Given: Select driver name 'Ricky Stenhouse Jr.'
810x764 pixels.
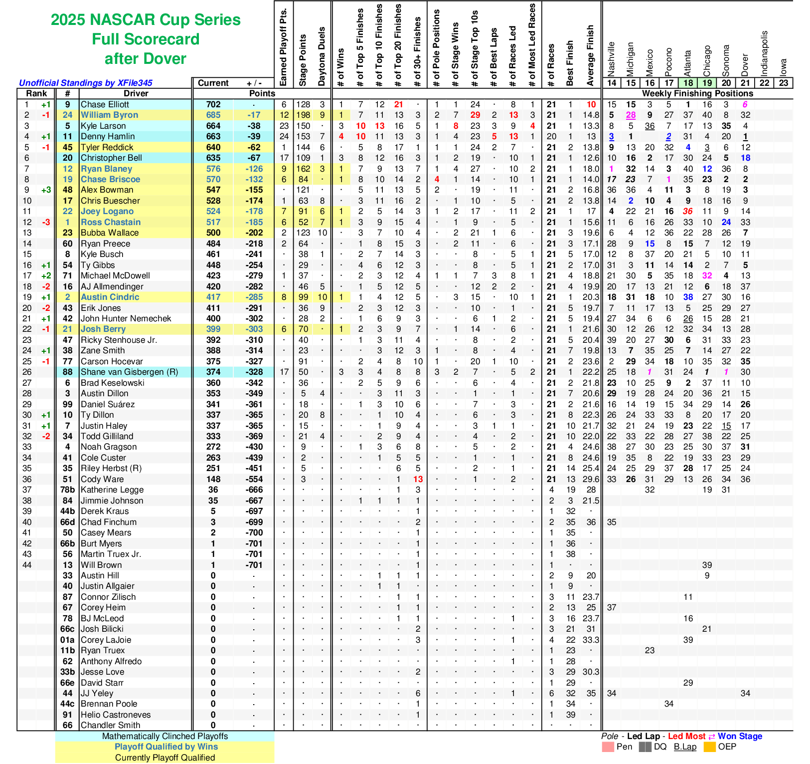Looking at the screenshot, I should click(119, 340).
